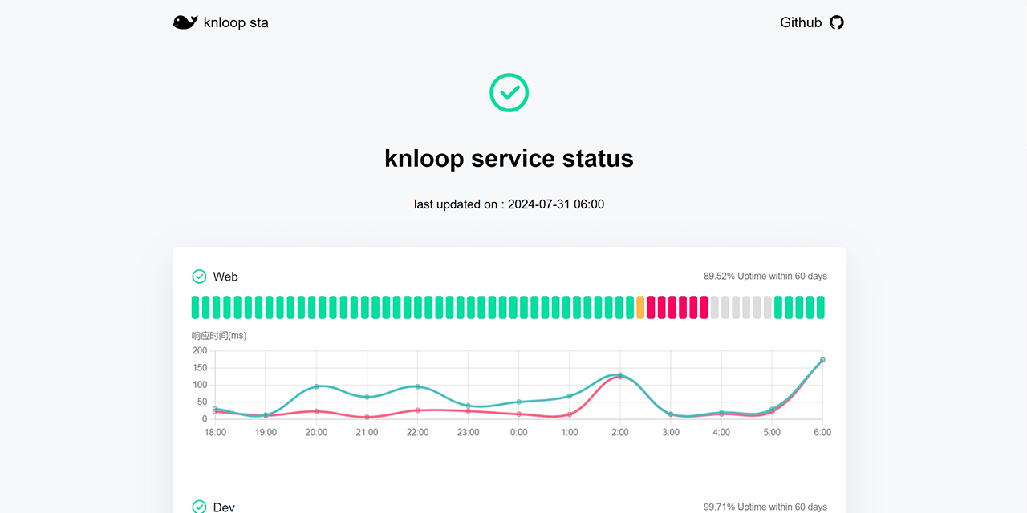Click a gray no-data uptime bar
This screenshot has width=1027, height=513.
click(x=734, y=307)
